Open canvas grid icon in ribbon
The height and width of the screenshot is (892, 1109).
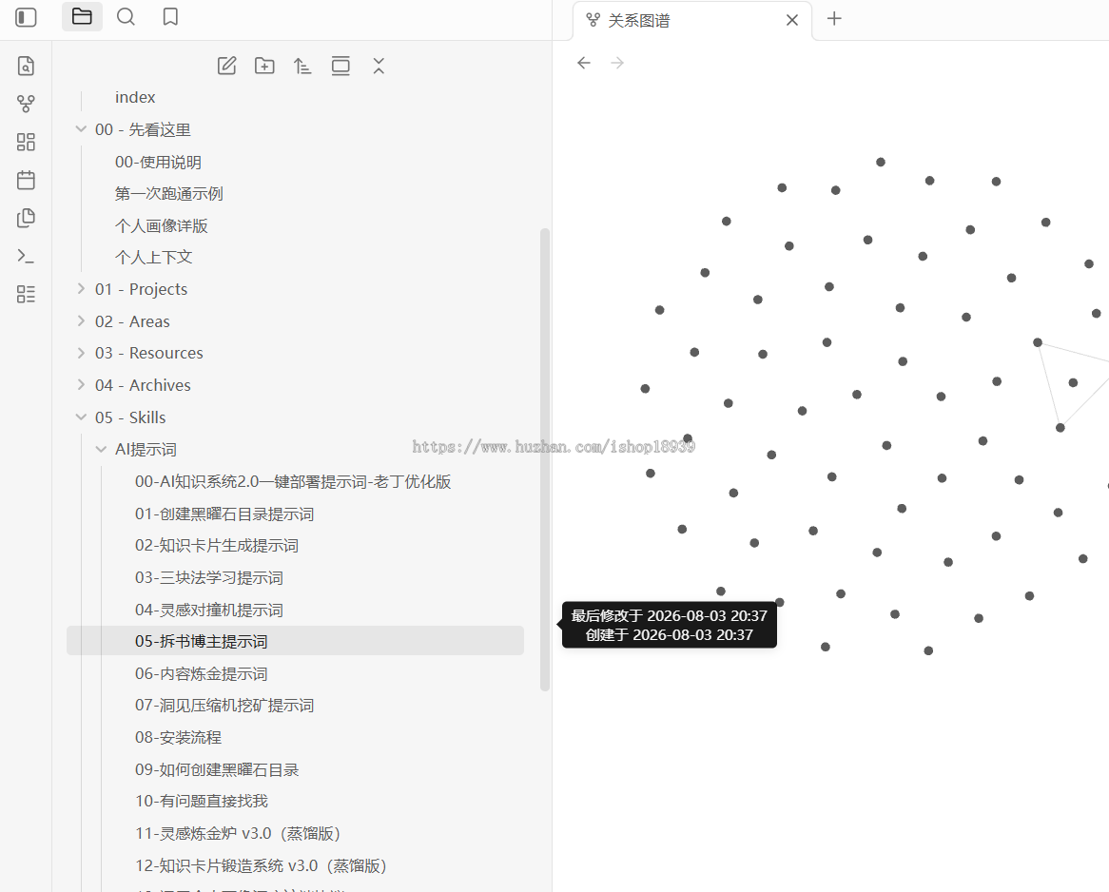(x=27, y=143)
